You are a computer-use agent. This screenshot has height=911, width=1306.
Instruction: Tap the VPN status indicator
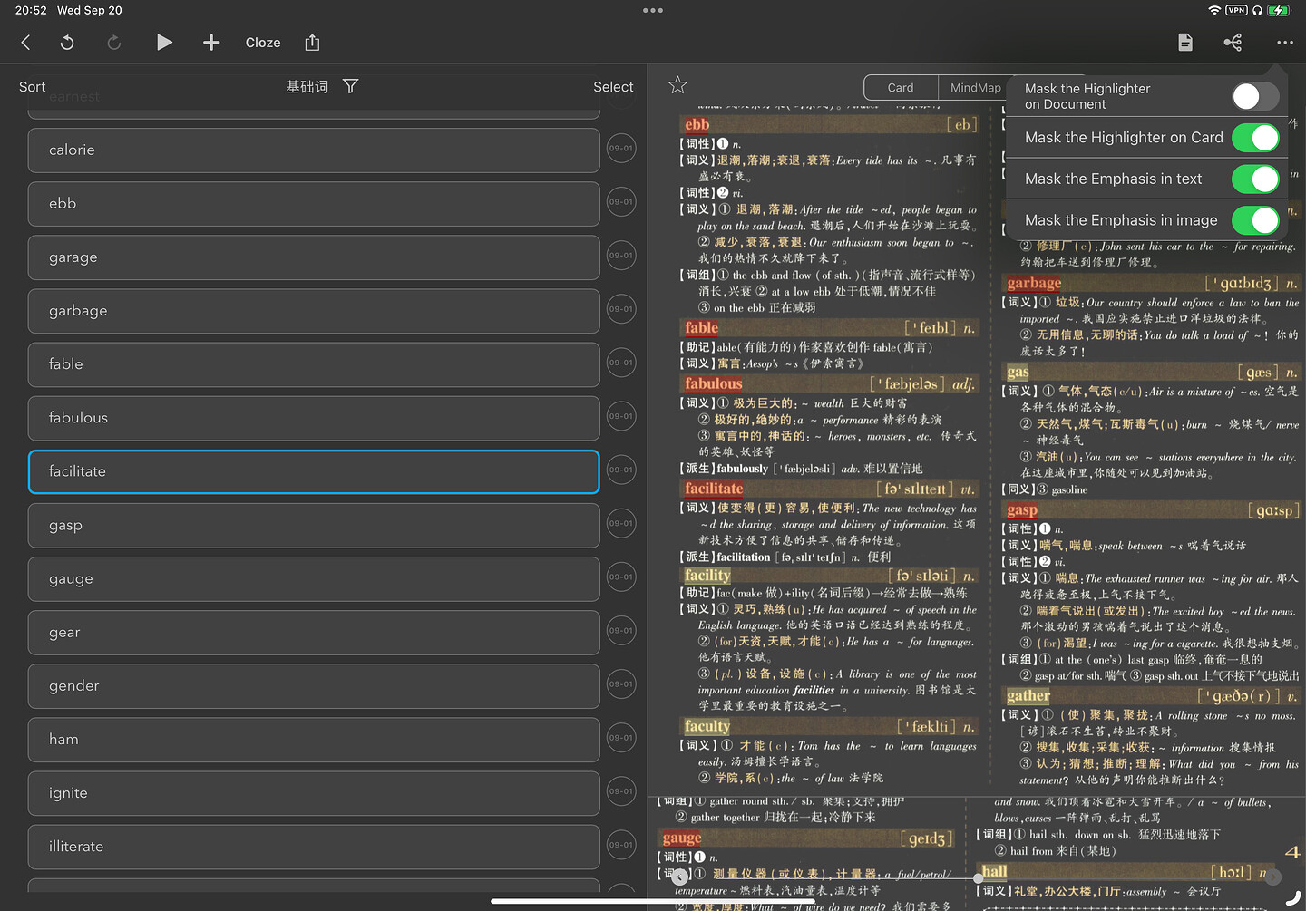click(x=1236, y=10)
